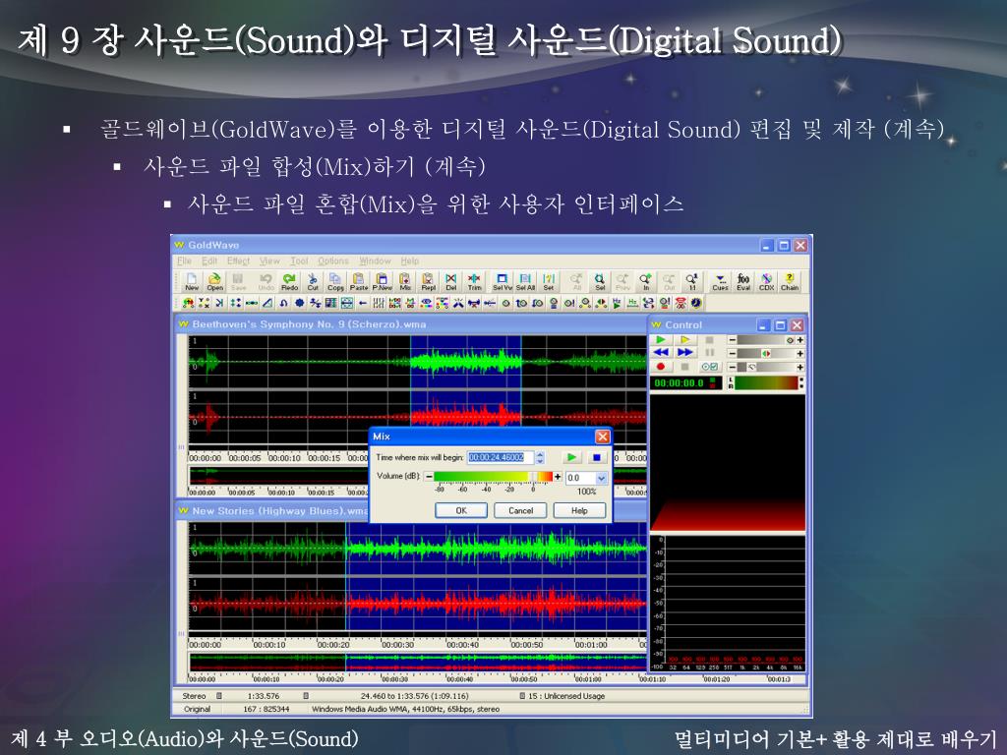Click the Control window's balance slider

[x=765, y=353]
